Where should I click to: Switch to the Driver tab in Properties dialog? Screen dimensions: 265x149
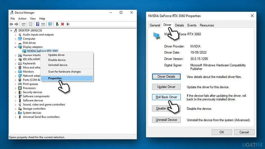pos(167,25)
